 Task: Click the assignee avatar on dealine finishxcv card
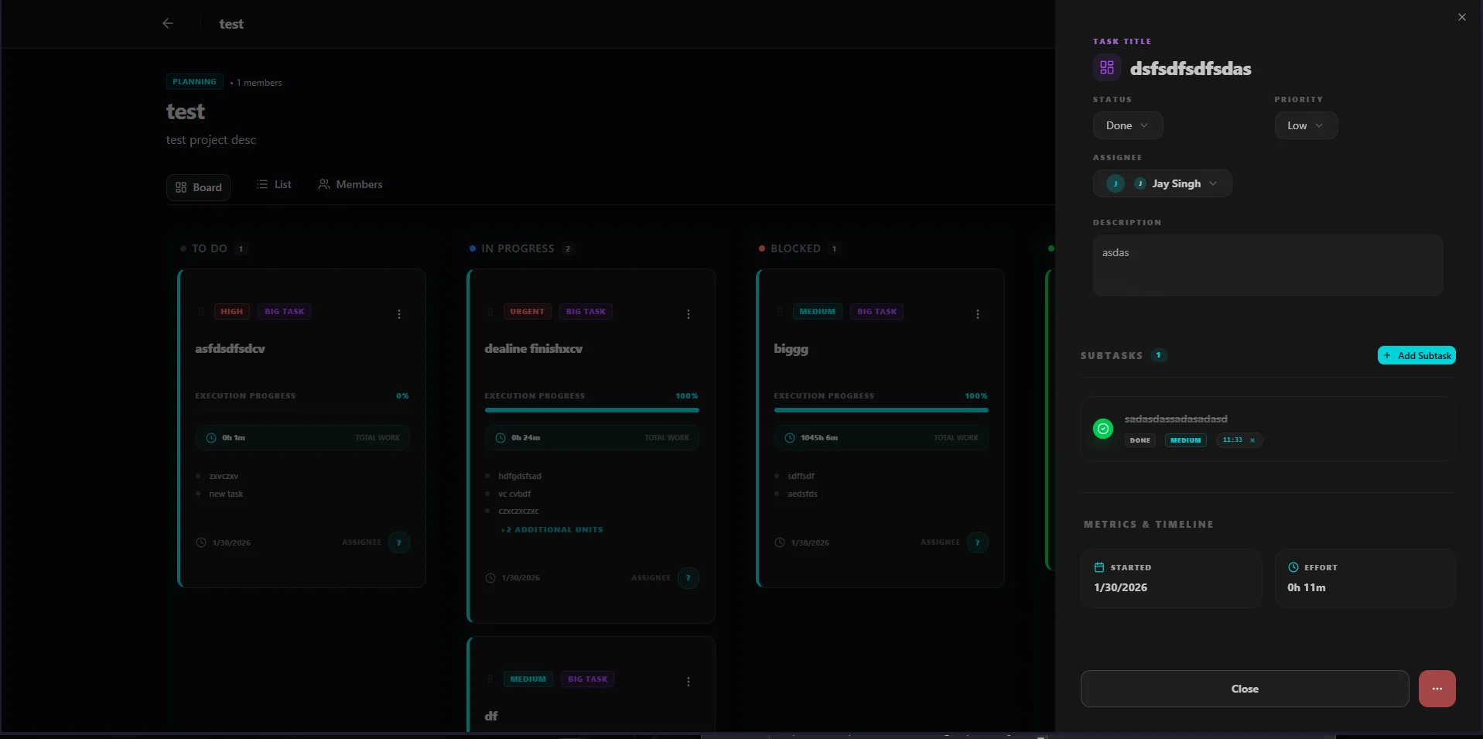pos(689,578)
